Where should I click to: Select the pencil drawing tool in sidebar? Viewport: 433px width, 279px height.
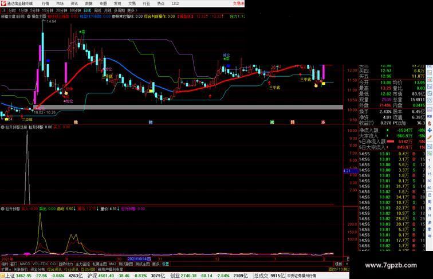(x=430, y=137)
